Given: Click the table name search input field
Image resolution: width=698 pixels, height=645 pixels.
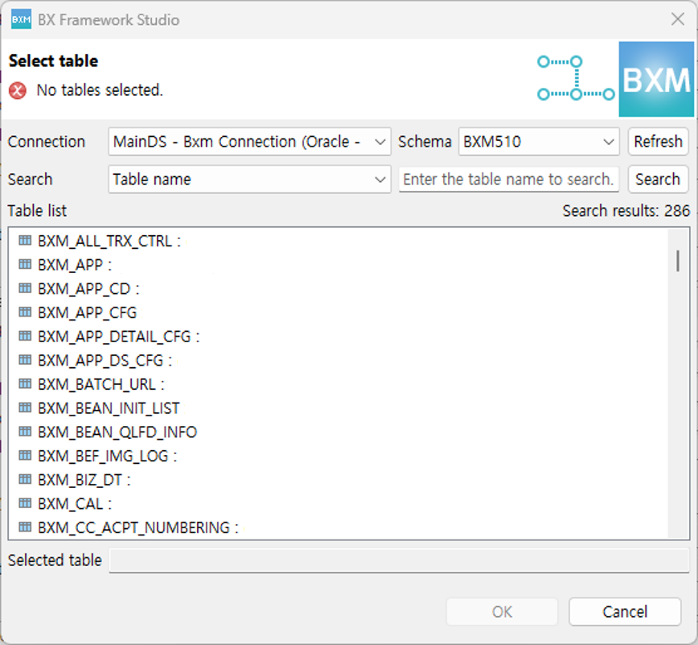Looking at the screenshot, I should (x=508, y=180).
